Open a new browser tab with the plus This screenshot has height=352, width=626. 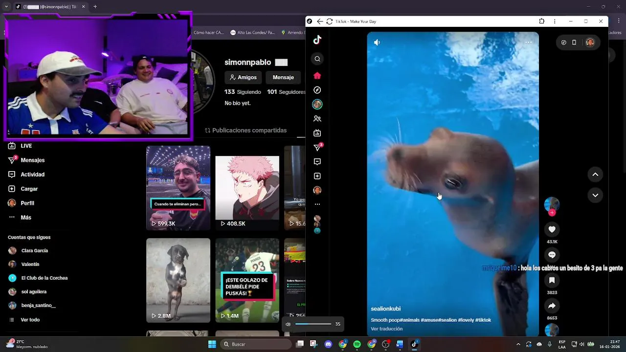(95, 7)
